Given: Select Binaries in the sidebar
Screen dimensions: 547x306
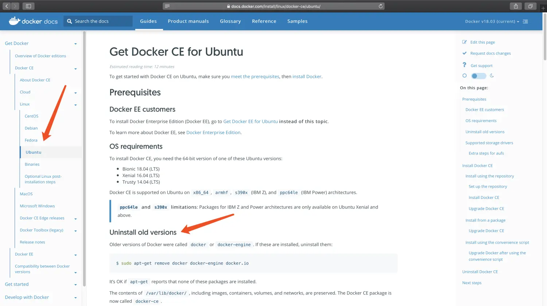Looking at the screenshot, I should (x=32, y=164).
